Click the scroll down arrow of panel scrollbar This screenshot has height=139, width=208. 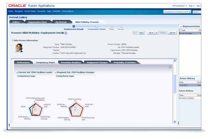click(175, 122)
